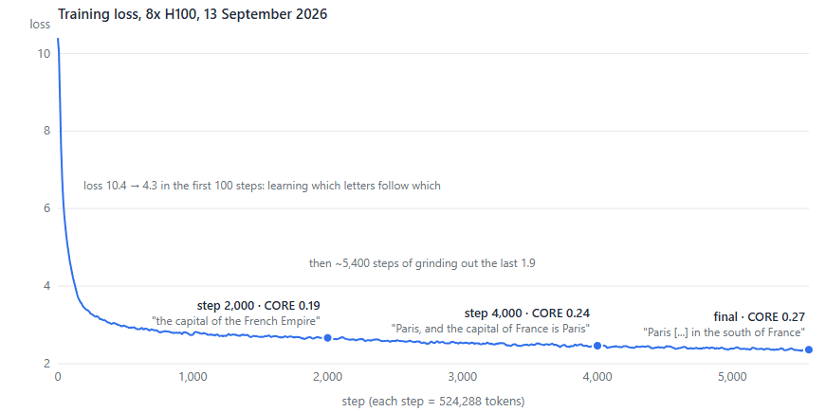Click the y-axis tick value 8

(46, 131)
